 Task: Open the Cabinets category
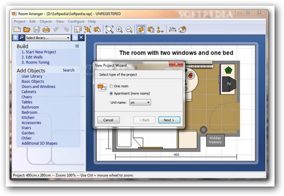pos(29,92)
